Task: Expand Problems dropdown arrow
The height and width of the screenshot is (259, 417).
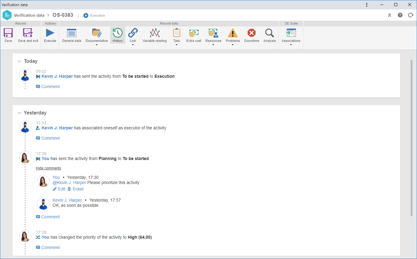Action: [x=233, y=45]
